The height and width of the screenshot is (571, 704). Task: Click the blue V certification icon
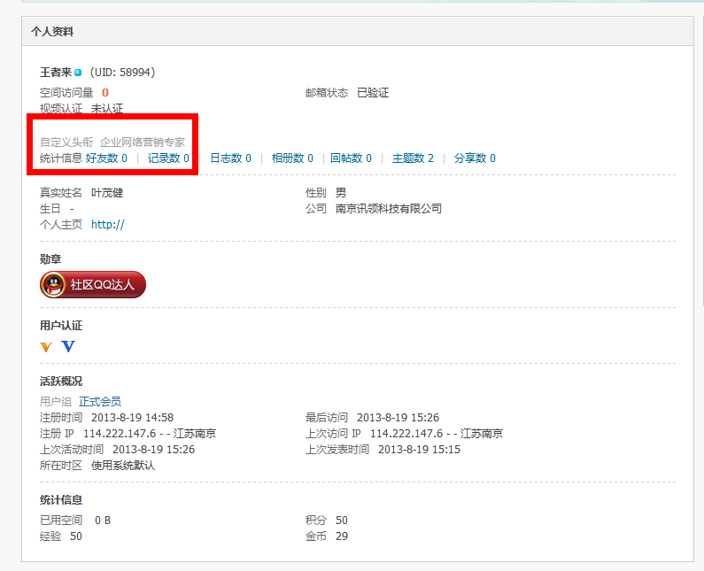pos(68,346)
